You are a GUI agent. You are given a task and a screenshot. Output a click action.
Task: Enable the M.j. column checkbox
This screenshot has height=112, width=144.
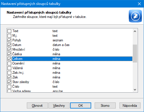coord(9,36)
